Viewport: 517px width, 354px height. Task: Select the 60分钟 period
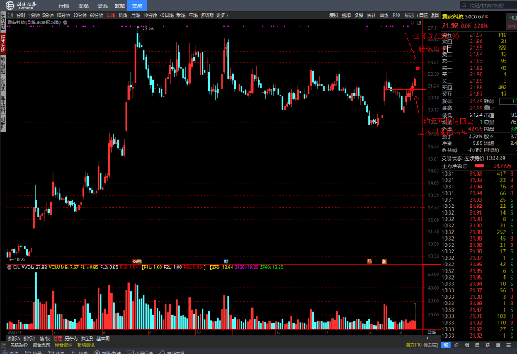click(96, 16)
